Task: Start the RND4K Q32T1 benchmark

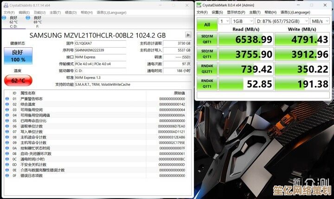Action: point(207,69)
